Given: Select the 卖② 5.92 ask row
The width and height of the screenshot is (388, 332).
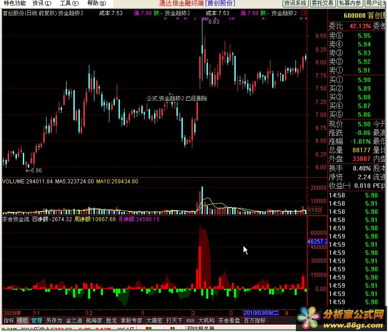Looking at the screenshot, I should click(x=357, y=62).
